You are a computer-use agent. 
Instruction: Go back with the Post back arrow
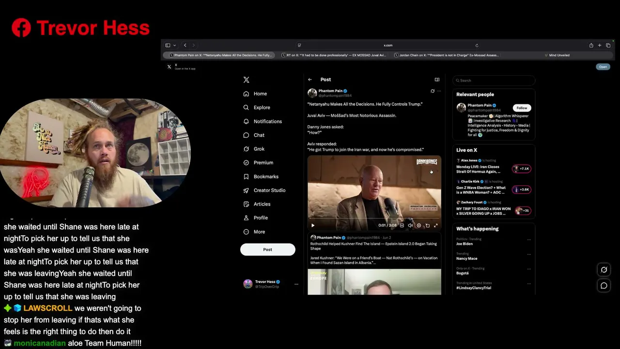click(310, 79)
